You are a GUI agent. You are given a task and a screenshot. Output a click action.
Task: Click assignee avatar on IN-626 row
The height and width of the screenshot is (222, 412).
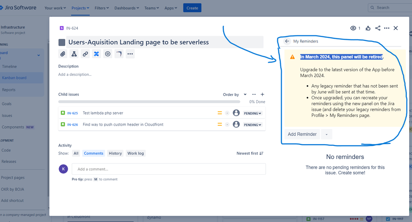point(236,124)
